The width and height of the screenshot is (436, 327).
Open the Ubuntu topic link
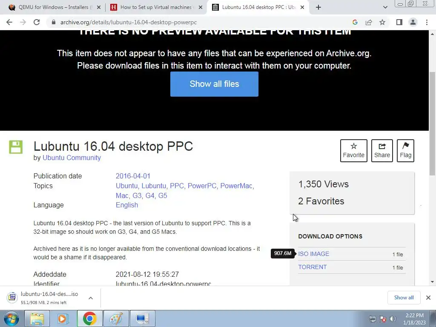[126, 186]
